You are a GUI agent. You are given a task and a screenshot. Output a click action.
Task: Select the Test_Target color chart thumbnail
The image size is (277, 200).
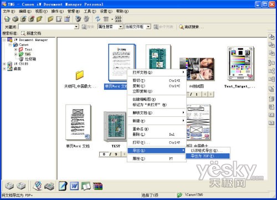tap(240, 63)
